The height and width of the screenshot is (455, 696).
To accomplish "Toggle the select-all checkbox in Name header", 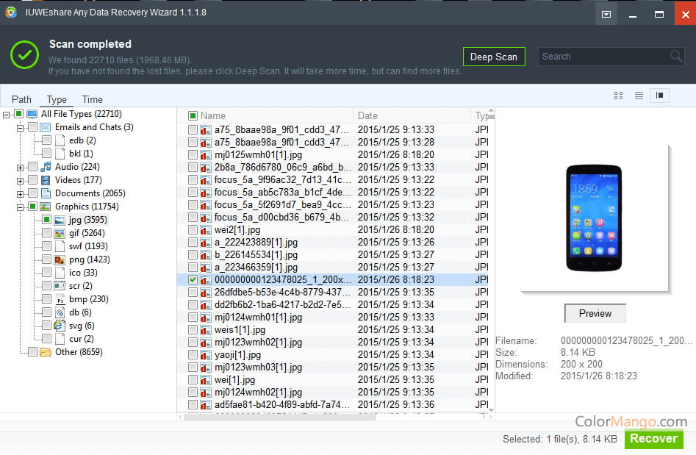I will (193, 116).
